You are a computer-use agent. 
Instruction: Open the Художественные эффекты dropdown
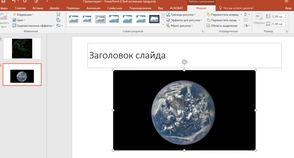33,26
